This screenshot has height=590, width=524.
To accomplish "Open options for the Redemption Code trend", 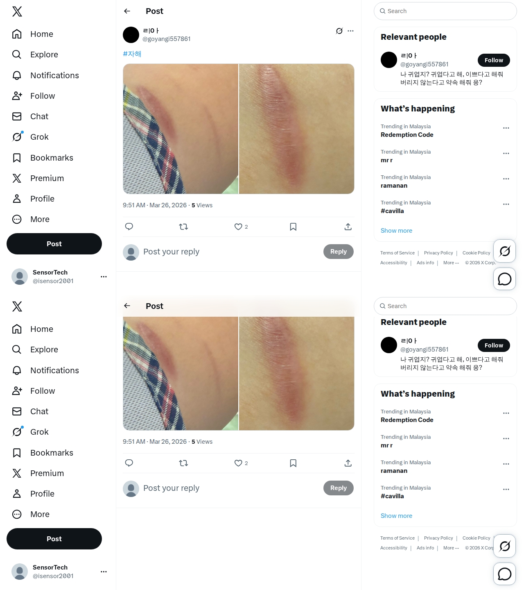I will [506, 128].
